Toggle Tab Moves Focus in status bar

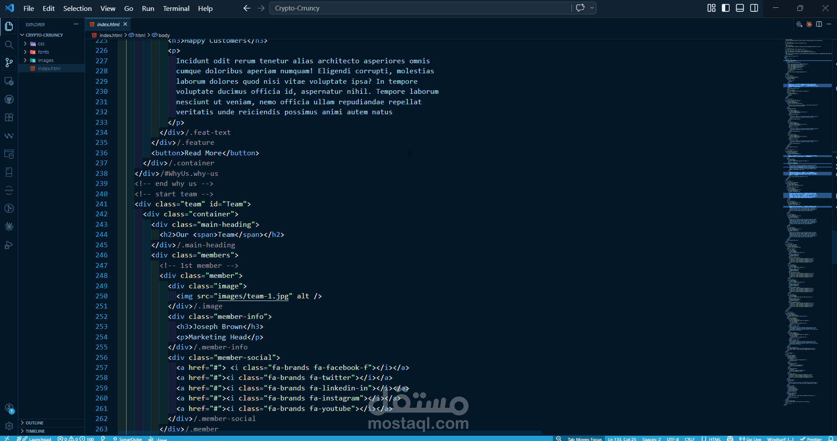[x=585, y=439]
